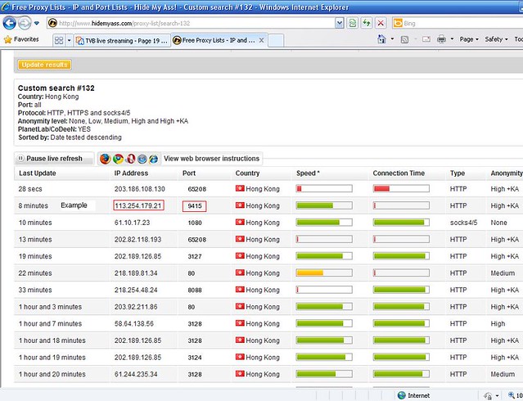The image size is (523, 401).
Task: Click the Internet Explorer logo in title bar
Action: 5,7
